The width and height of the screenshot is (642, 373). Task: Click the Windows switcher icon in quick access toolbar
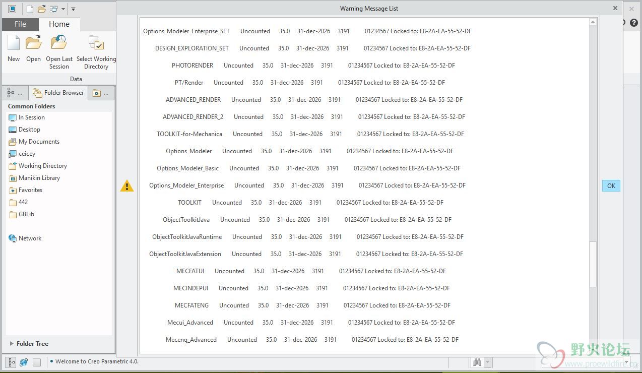click(53, 9)
